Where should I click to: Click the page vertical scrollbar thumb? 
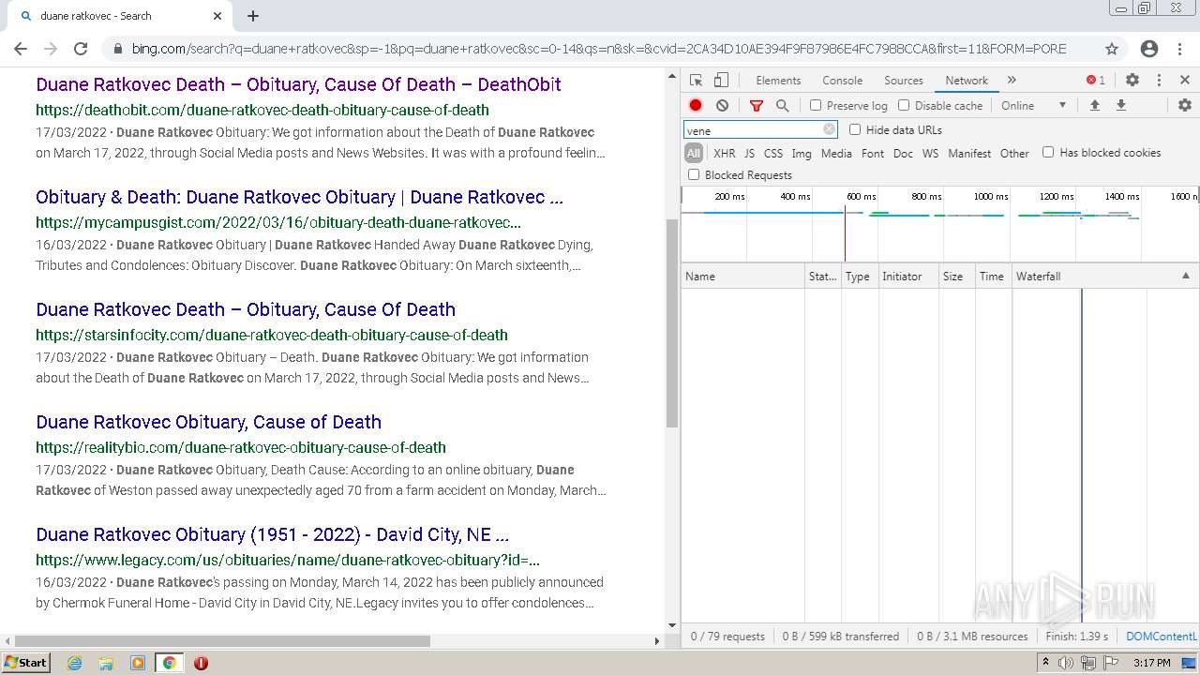[x=671, y=323]
